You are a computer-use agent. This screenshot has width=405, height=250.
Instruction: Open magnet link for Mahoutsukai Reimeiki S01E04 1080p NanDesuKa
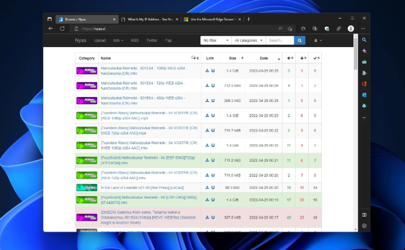(x=213, y=71)
